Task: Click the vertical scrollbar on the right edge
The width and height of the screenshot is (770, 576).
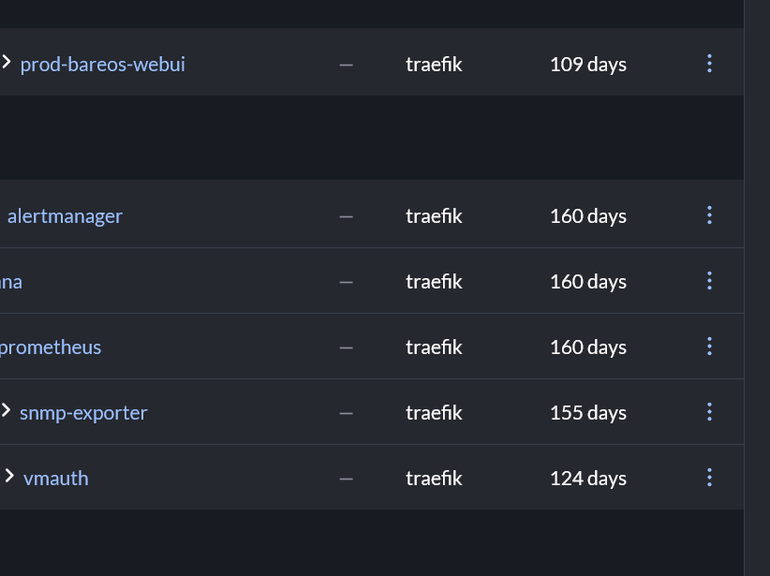Action: 757,281
